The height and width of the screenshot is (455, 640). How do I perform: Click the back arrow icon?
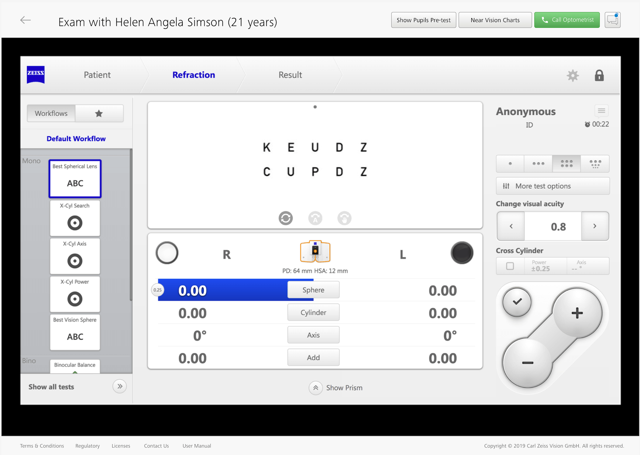[25, 20]
